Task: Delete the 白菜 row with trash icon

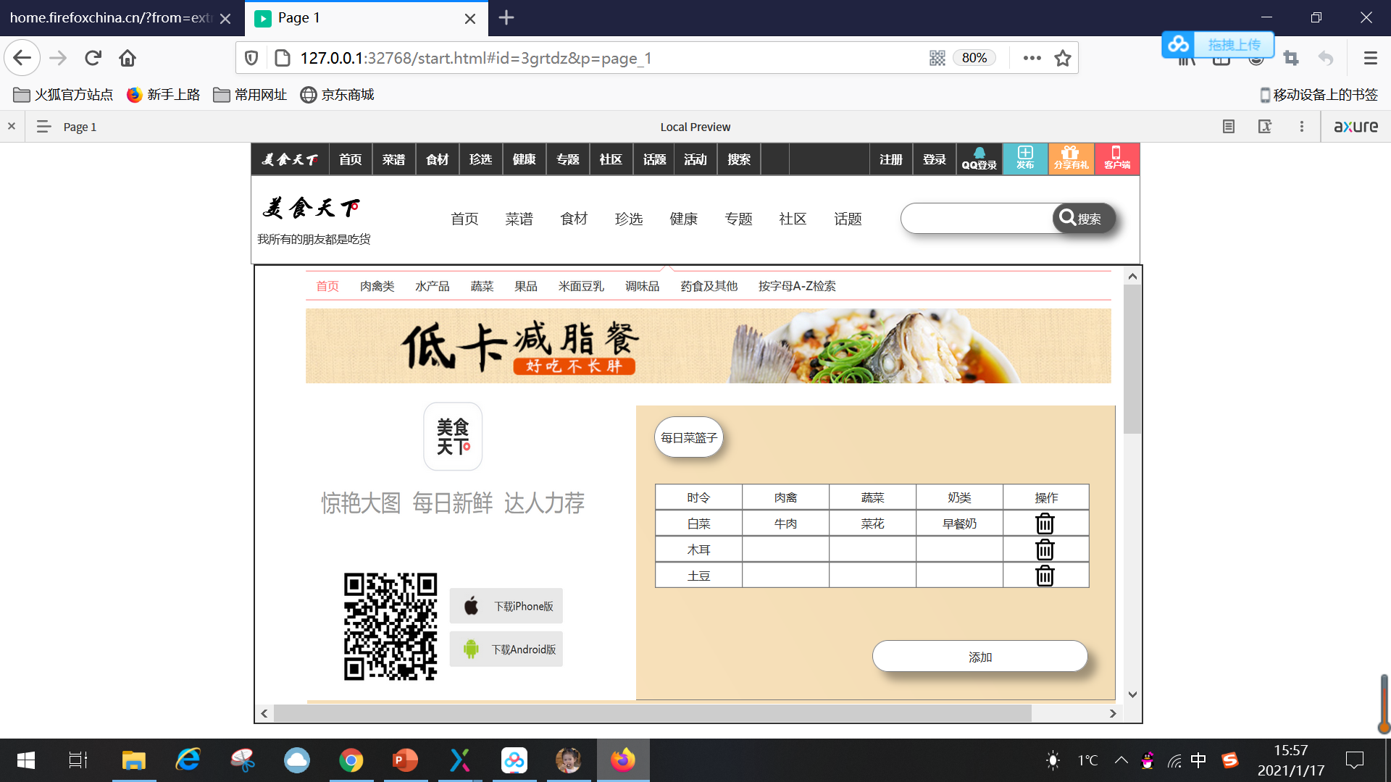Action: pos(1045,524)
